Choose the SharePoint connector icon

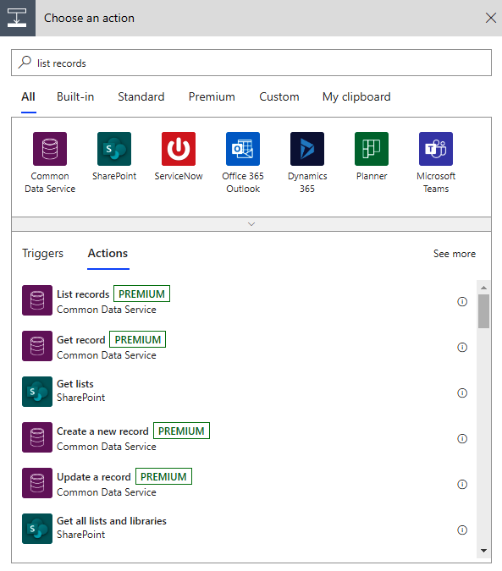[x=114, y=149]
